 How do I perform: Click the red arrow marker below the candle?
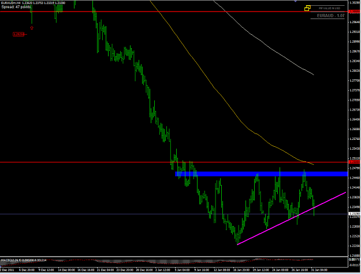[x=32, y=28]
